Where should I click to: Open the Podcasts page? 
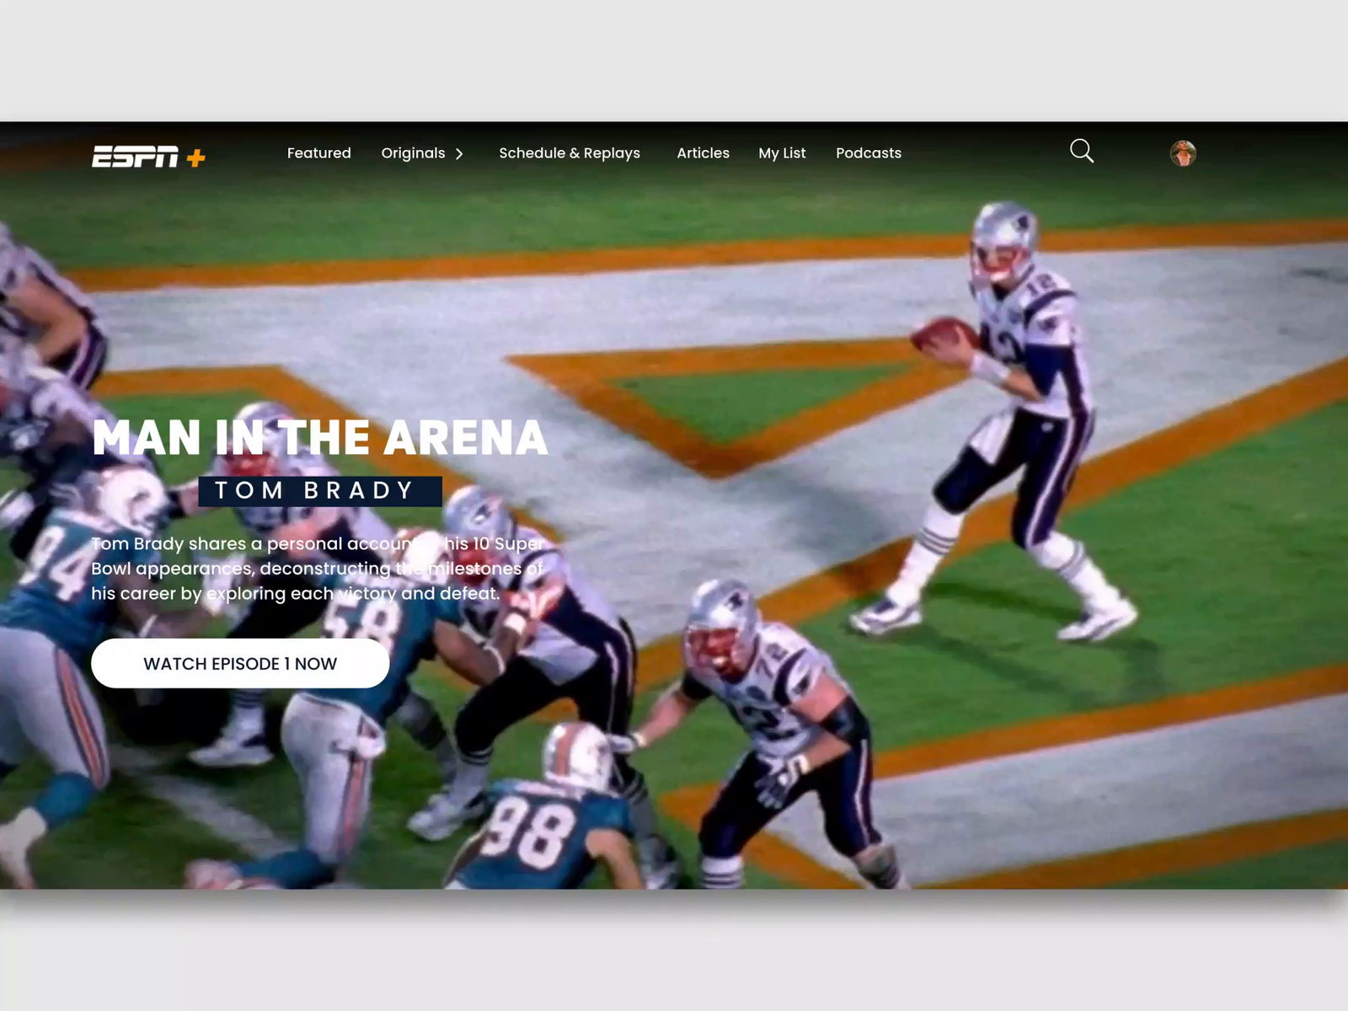[868, 153]
